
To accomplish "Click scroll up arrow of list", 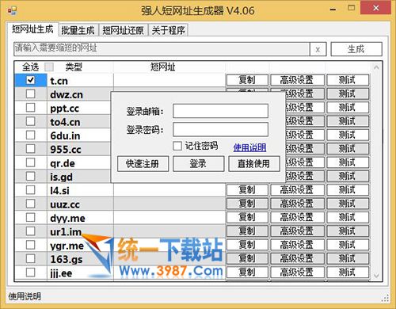I will click(376, 67).
